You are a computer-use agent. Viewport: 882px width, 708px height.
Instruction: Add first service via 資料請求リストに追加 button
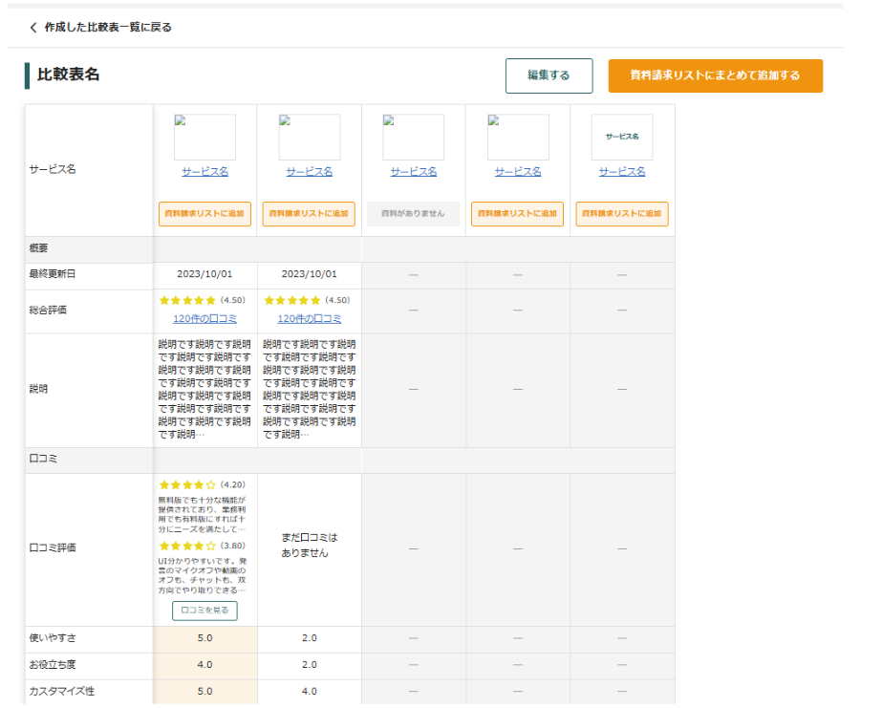(x=204, y=214)
